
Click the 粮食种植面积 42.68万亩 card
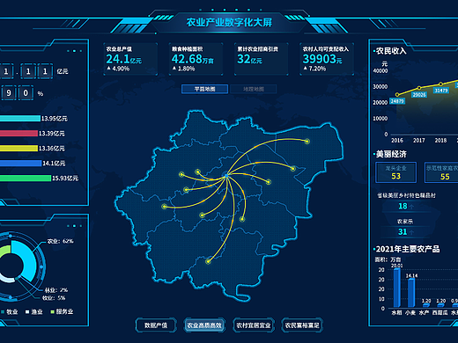(x=196, y=59)
